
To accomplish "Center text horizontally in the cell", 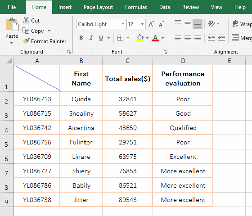I will point(187,38).
